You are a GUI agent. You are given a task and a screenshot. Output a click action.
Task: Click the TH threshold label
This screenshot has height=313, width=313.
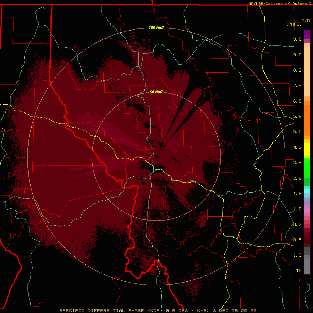[299, 271]
